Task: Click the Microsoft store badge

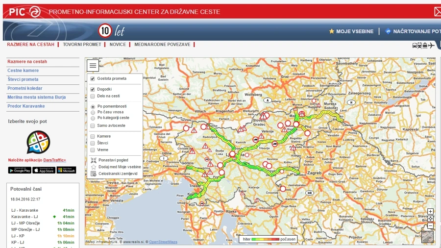Action: pyautogui.click(x=66, y=170)
